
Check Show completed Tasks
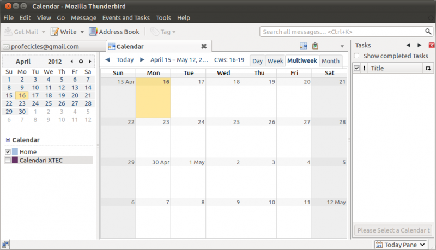356,56
